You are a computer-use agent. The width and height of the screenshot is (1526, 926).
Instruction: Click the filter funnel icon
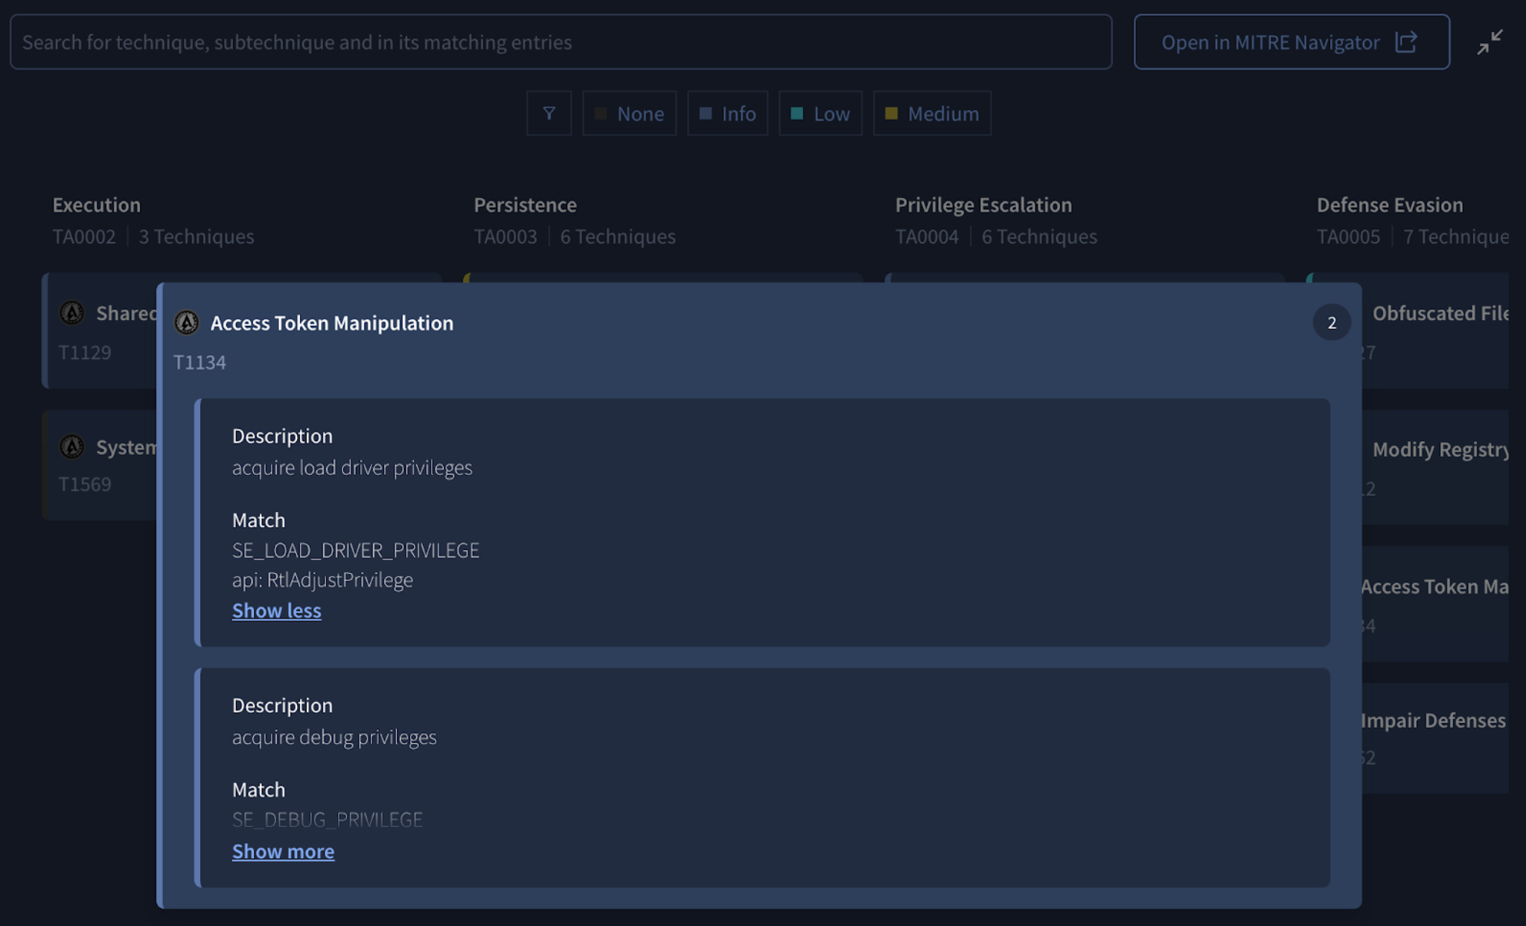[x=549, y=113]
